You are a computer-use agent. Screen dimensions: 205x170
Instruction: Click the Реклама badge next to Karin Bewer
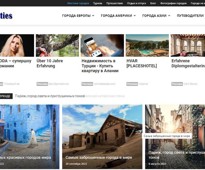point(177,84)
